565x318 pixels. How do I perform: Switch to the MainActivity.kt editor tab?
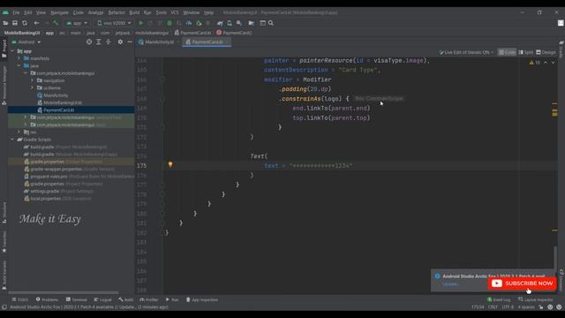point(159,42)
